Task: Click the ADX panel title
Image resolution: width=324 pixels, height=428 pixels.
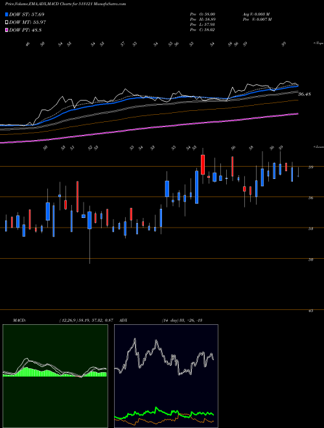Action: pyautogui.click(x=123, y=320)
